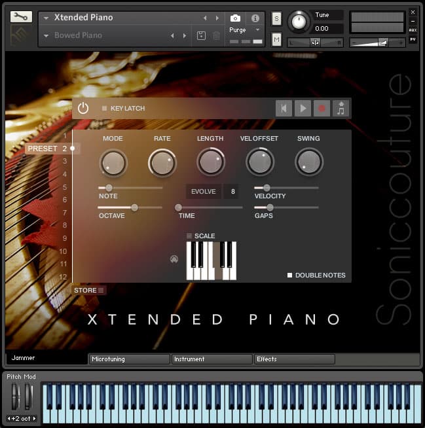The height and width of the screenshot is (428, 425).
Task: Click the Store preset button
Action: 89,290
